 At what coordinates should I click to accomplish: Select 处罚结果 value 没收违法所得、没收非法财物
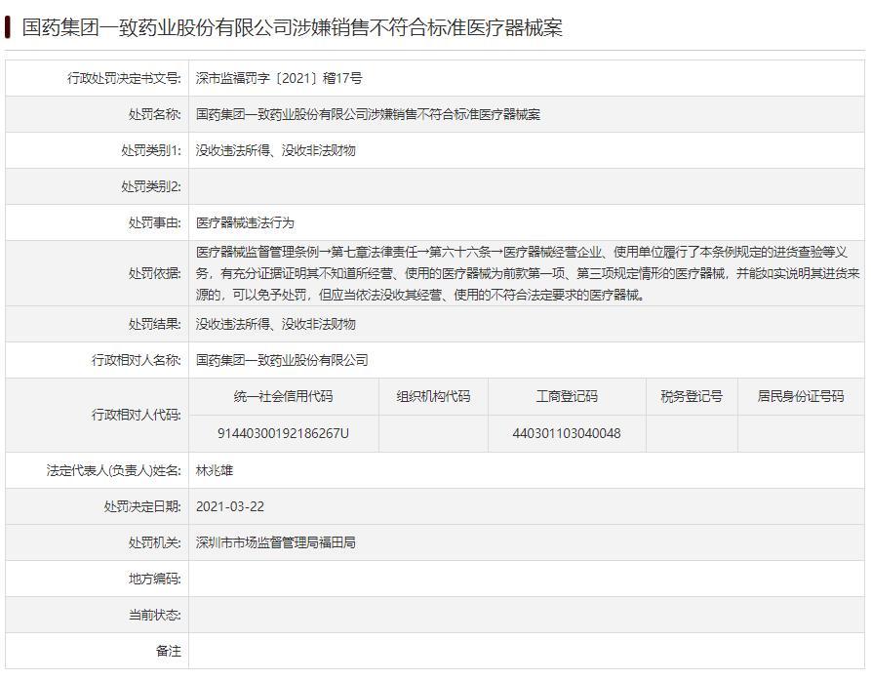275,324
